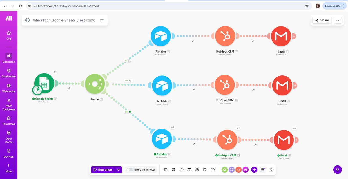The width and height of the screenshot is (348, 179).
Task: Reload the page in Chrome
Action: tap(20, 6)
